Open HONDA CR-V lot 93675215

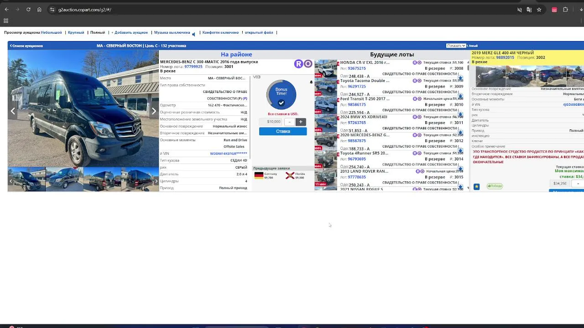357,68
